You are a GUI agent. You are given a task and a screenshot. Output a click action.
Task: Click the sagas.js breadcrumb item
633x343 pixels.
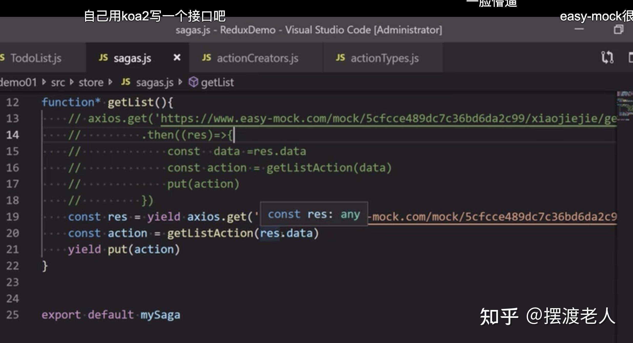(155, 83)
